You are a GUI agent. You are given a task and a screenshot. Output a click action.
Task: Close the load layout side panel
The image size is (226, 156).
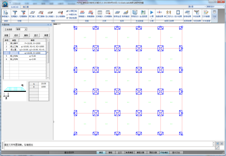click(51, 25)
